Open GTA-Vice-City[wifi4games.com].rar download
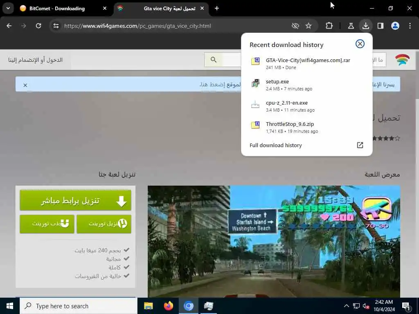419x314 pixels. [306, 63]
